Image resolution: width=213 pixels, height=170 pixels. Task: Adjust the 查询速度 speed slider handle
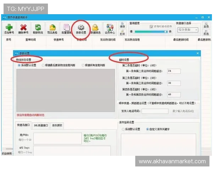(165, 32)
